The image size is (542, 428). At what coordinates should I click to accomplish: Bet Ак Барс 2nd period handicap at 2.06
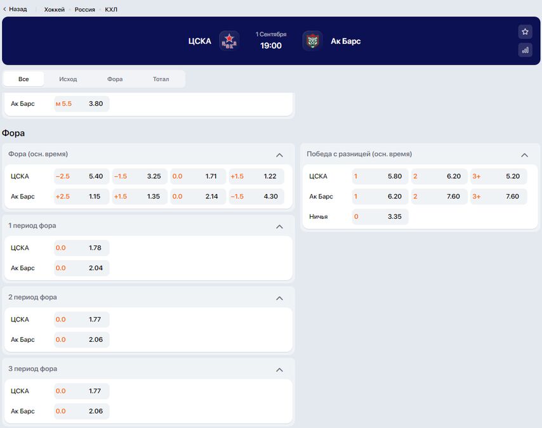[x=82, y=339]
